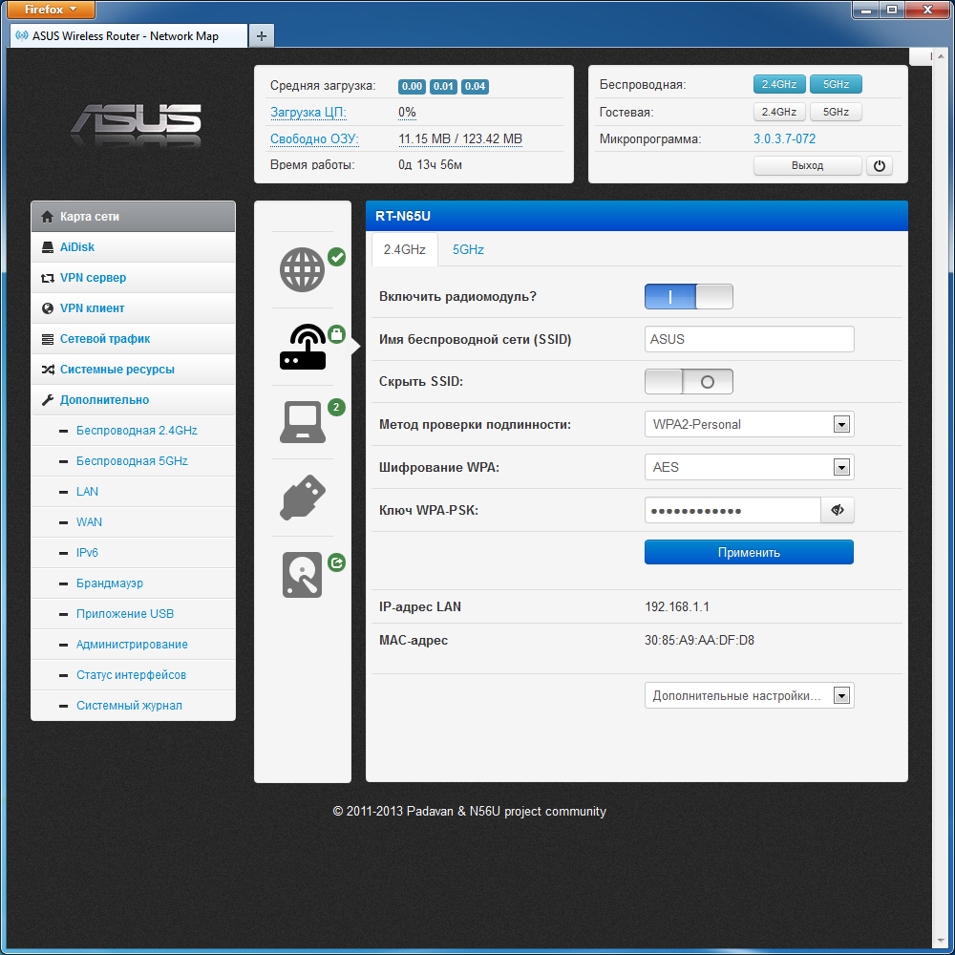Click the Ключ WPA-PSK password field
Image resolution: width=955 pixels, height=955 pixels.
point(732,510)
